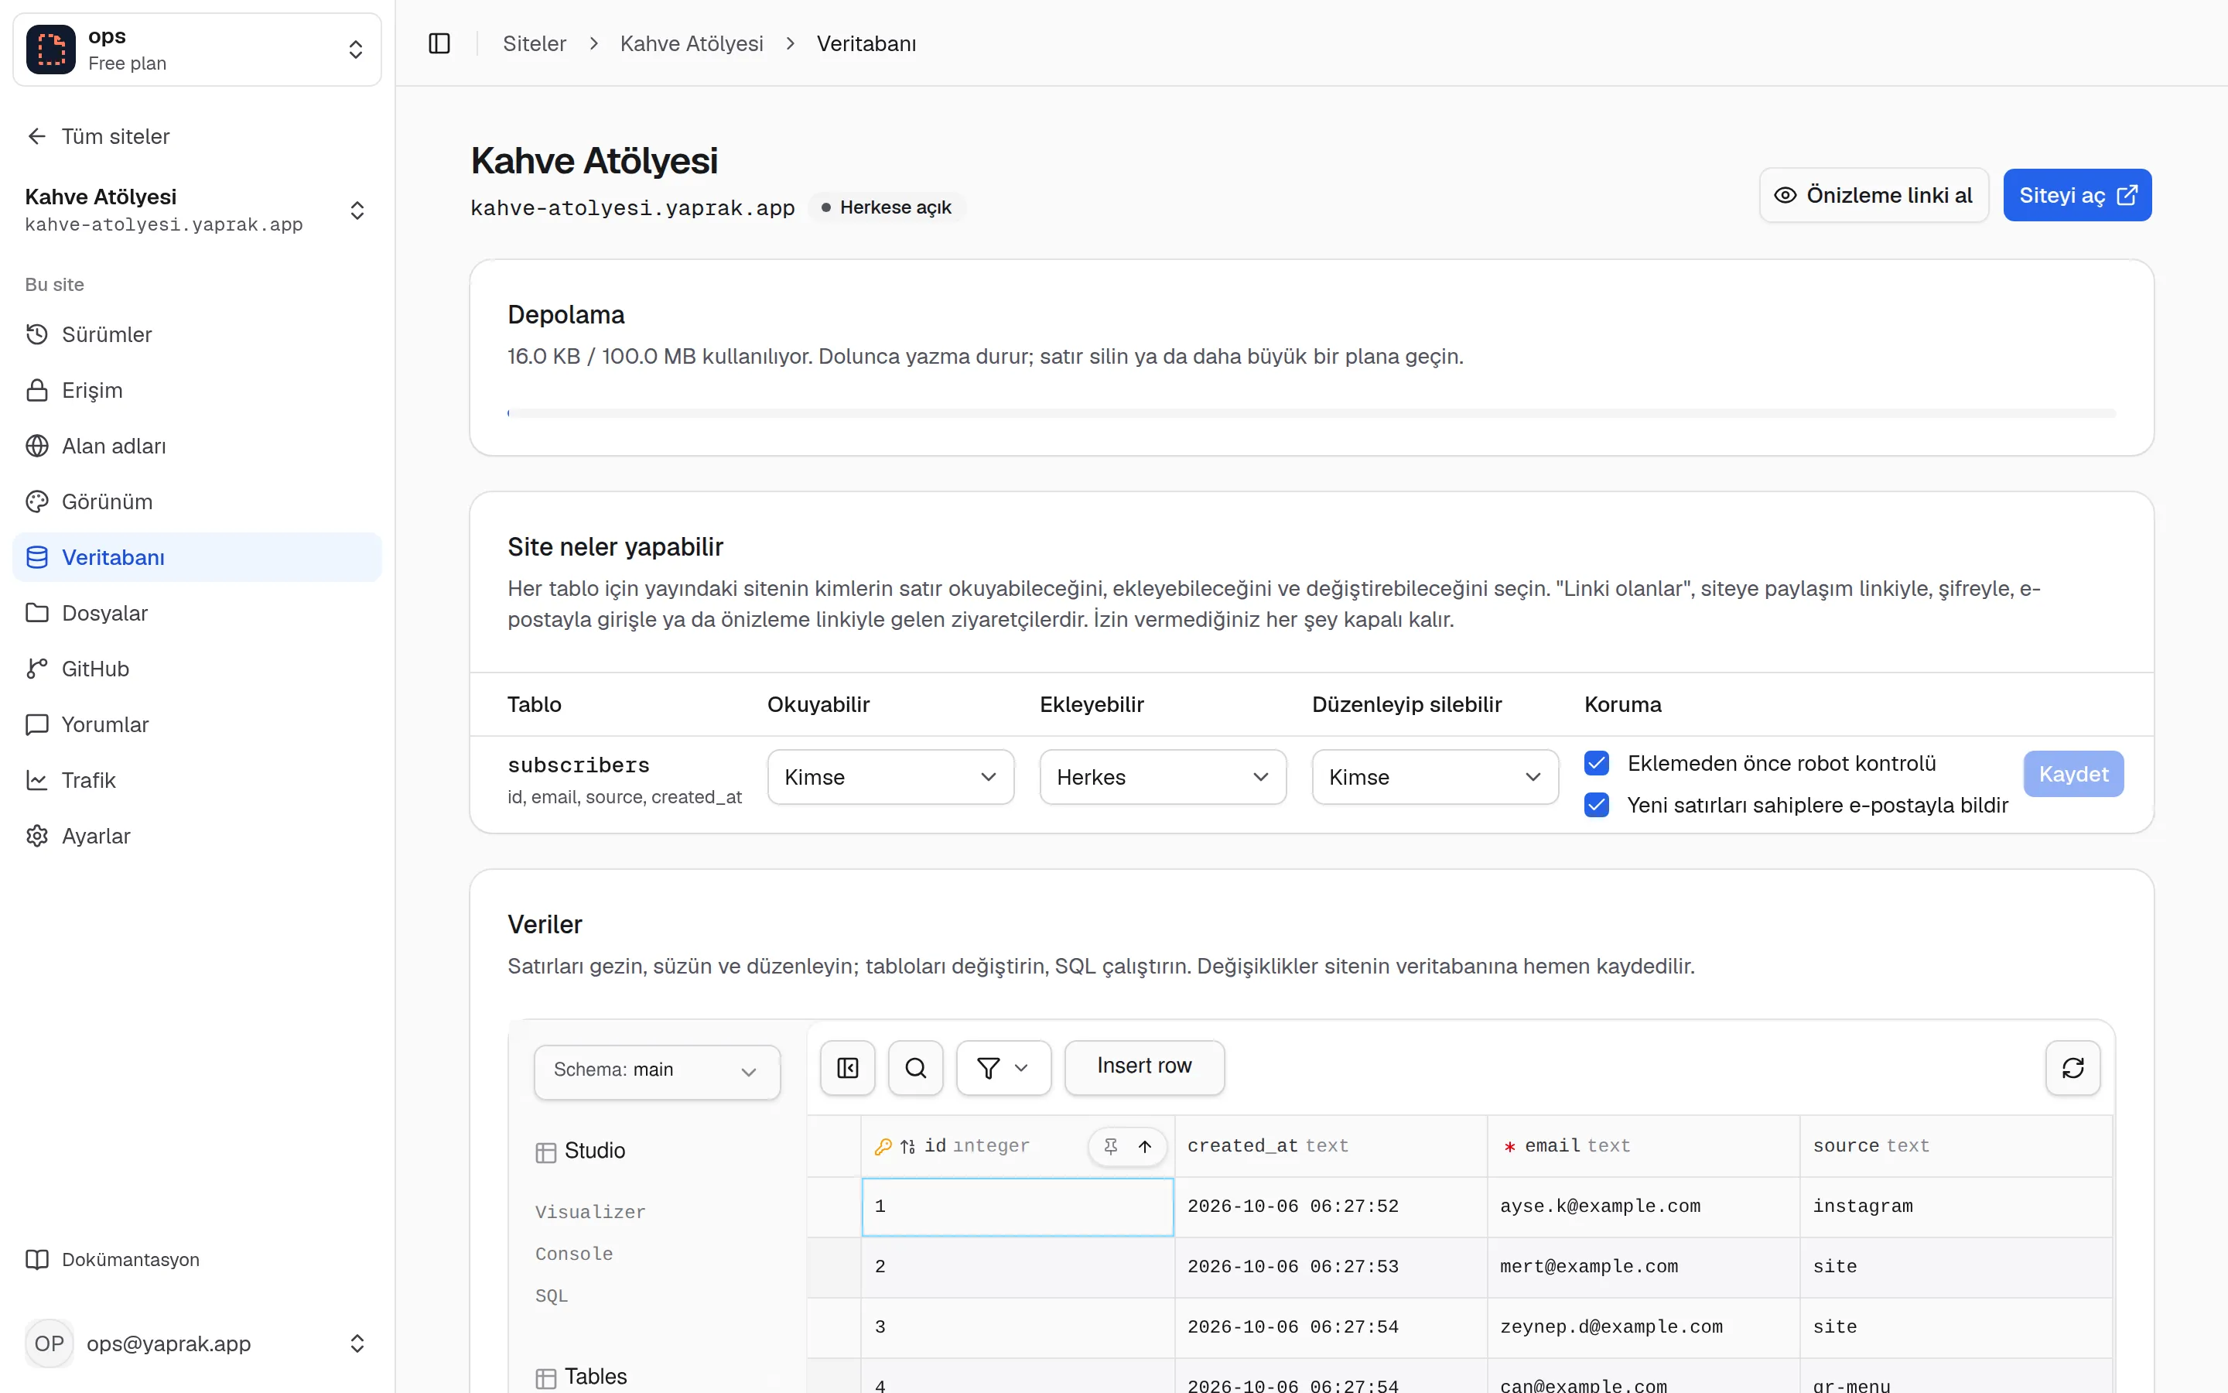Screen dimensions: 2228x1393
Task: Click Siteler in the breadcrumb
Action: click(x=534, y=43)
